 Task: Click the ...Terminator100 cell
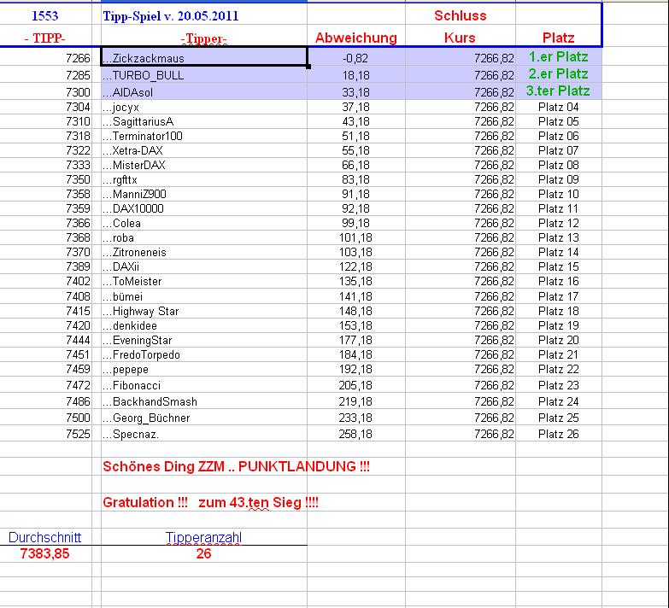click(204, 136)
